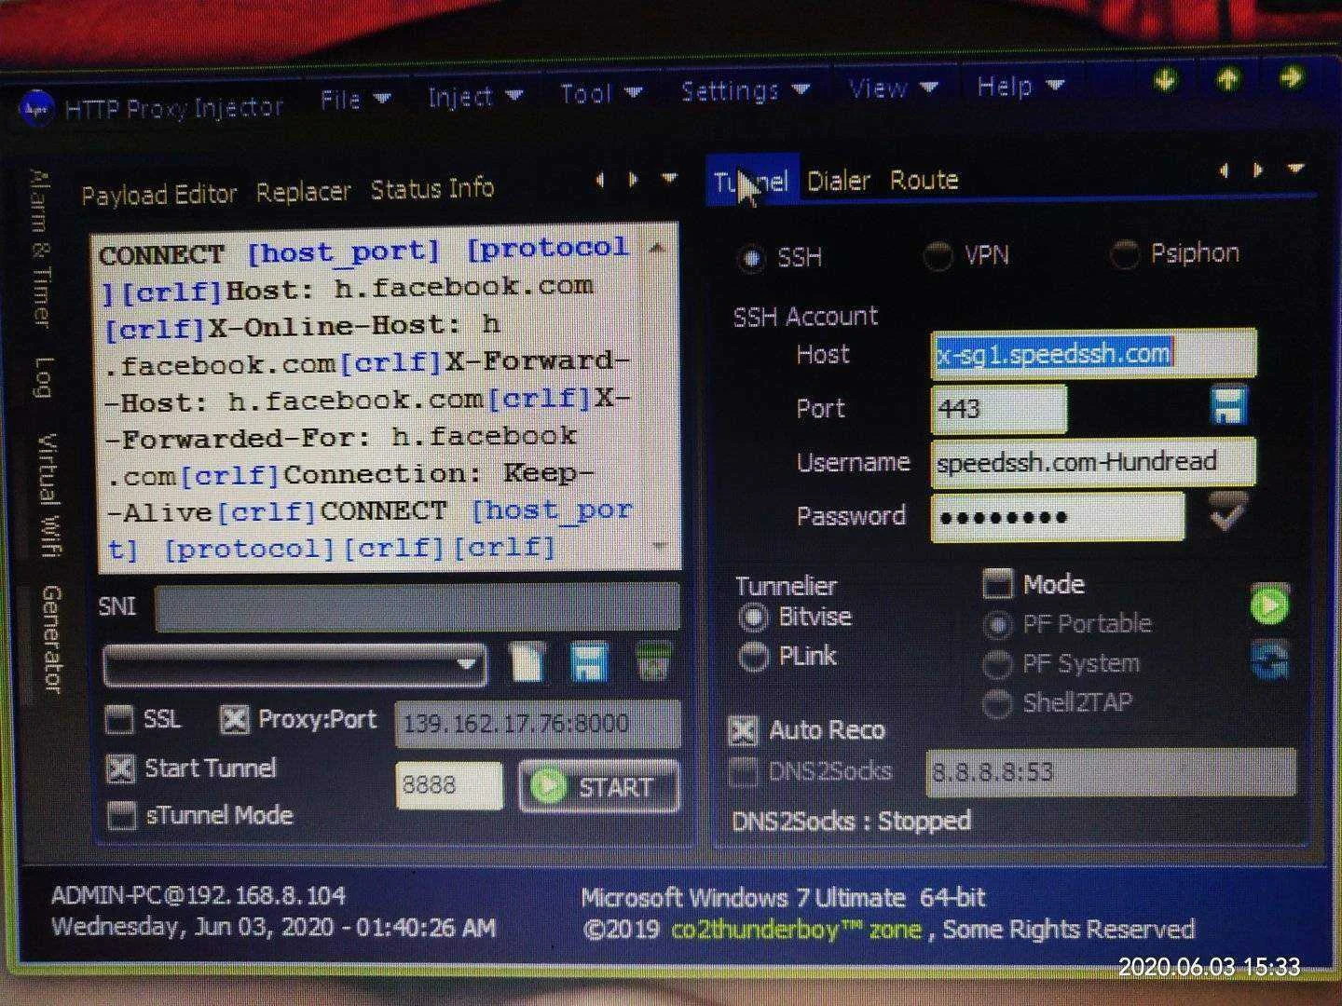The width and height of the screenshot is (1342, 1006).
Task: Click the new payload document icon
Action: point(527,662)
